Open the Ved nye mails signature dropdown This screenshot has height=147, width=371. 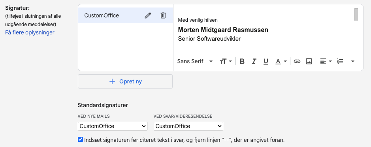pyautogui.click(x=113, y=126)
